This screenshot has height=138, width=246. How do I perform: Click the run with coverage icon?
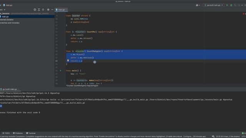point(235,5)
